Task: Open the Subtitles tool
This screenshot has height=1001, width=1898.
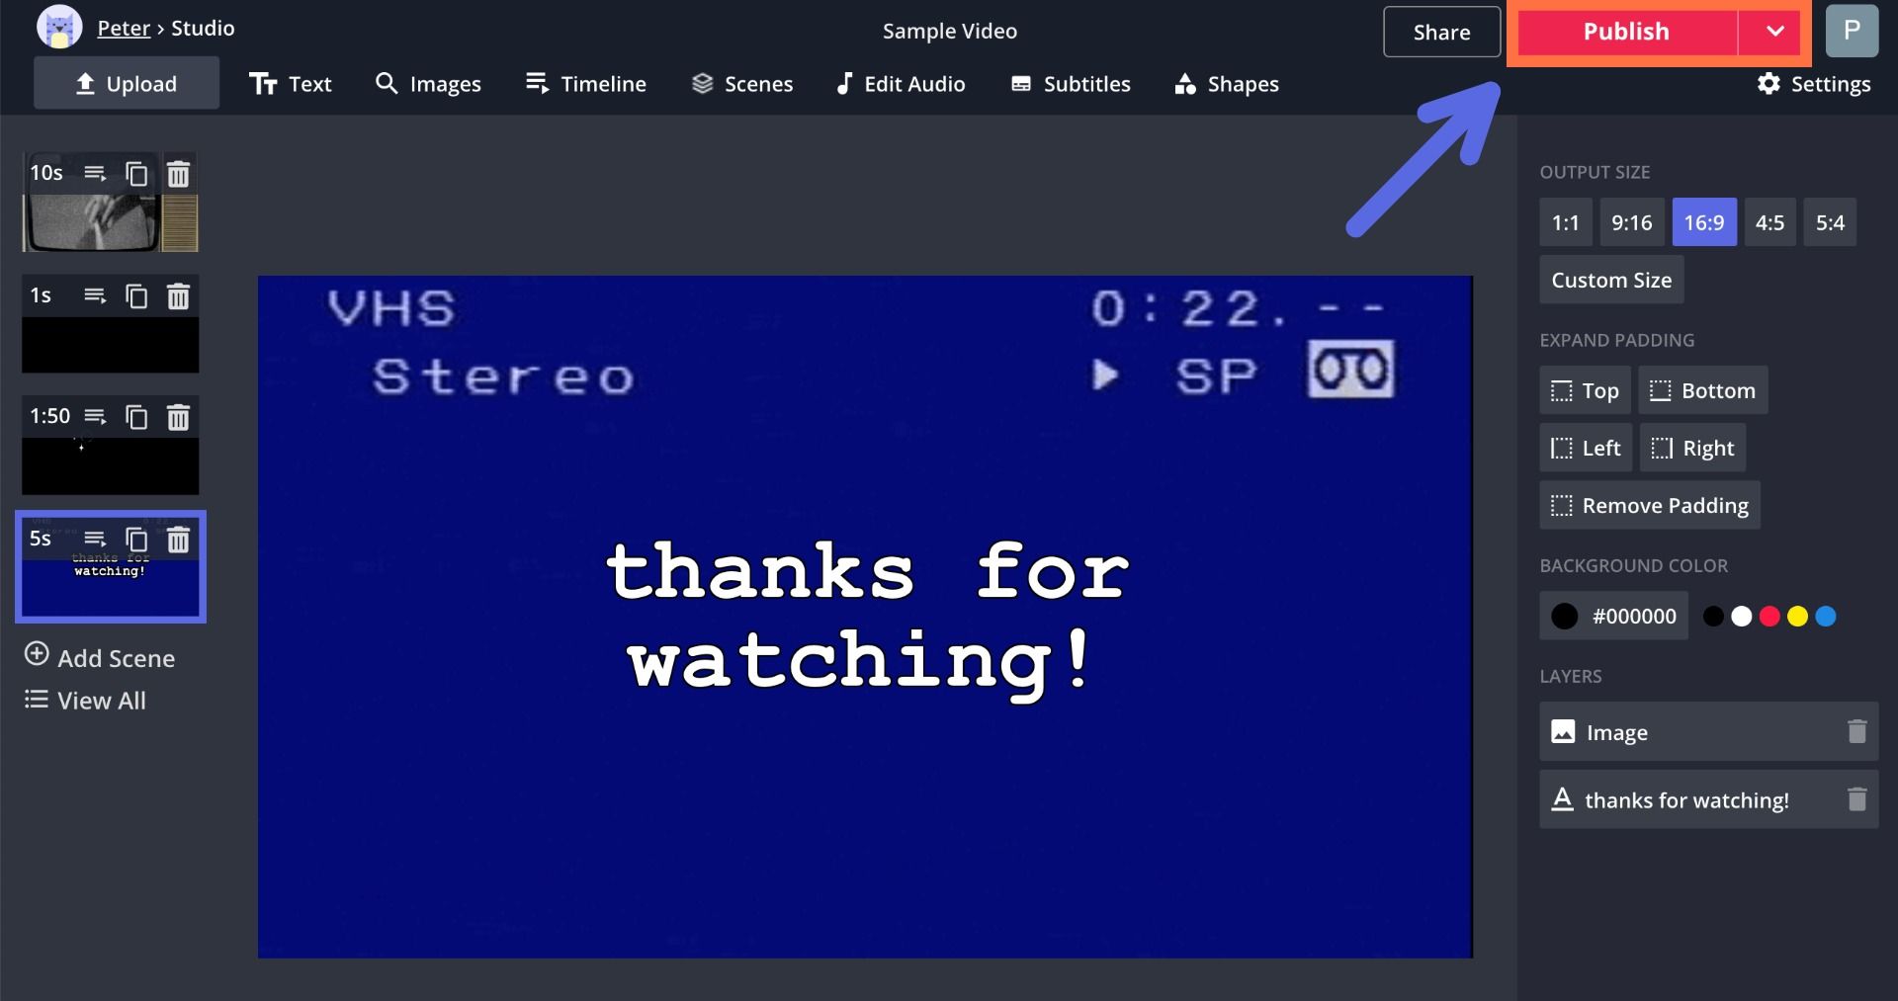Action: click(1071, 84)
